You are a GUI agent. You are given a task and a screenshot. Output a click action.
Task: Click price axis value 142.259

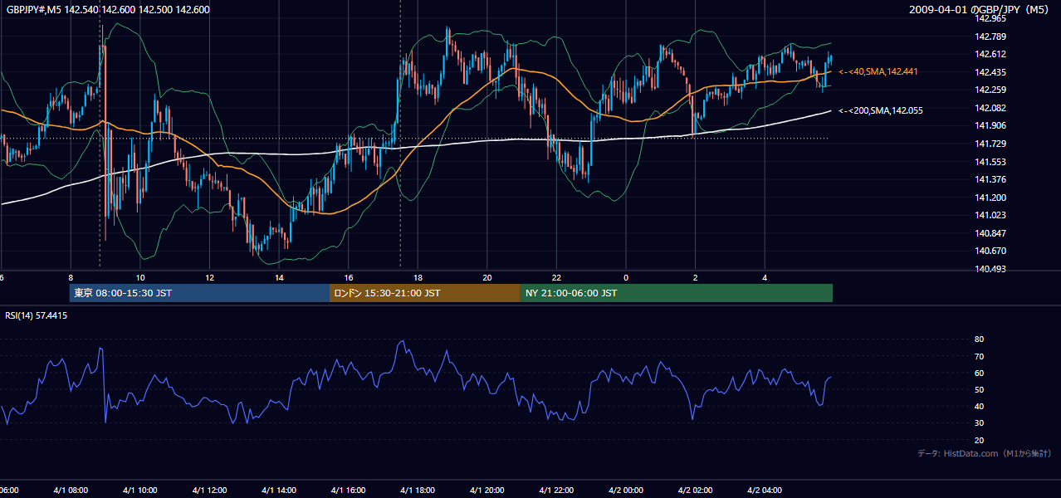(x=990, y=90)
